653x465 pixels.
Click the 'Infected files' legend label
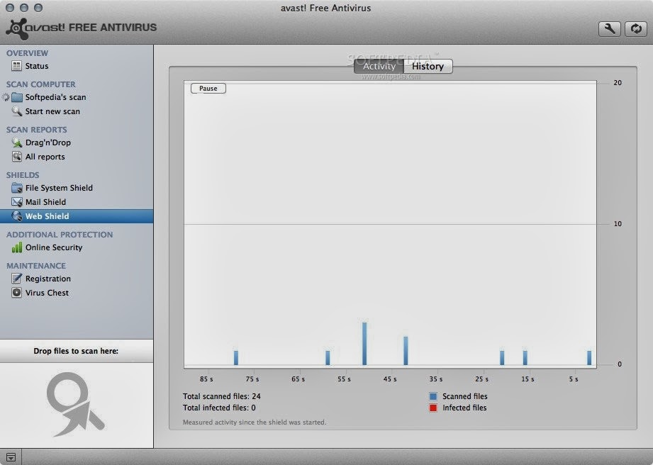pyautogui.click(x=464, y=408)
